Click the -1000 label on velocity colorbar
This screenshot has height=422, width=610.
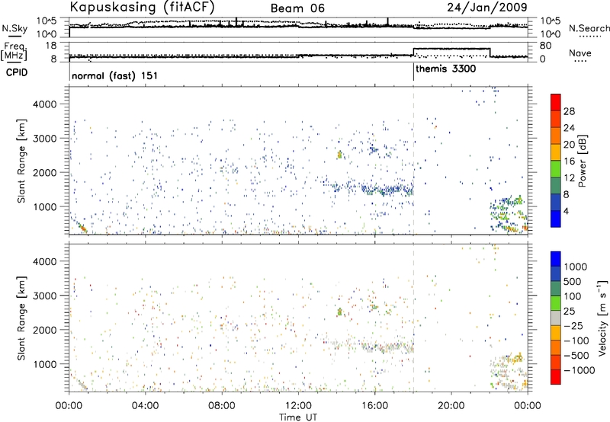[x=579, y=370]
